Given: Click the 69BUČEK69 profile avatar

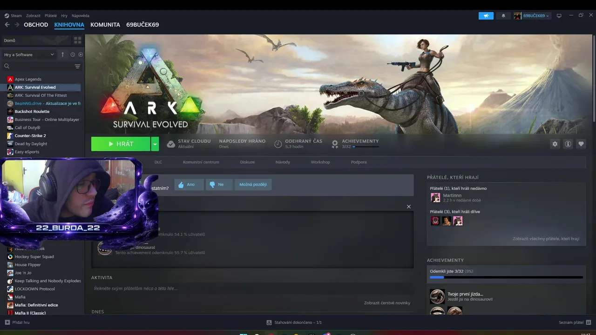Looking at the screenshot, I should [518, 16].
